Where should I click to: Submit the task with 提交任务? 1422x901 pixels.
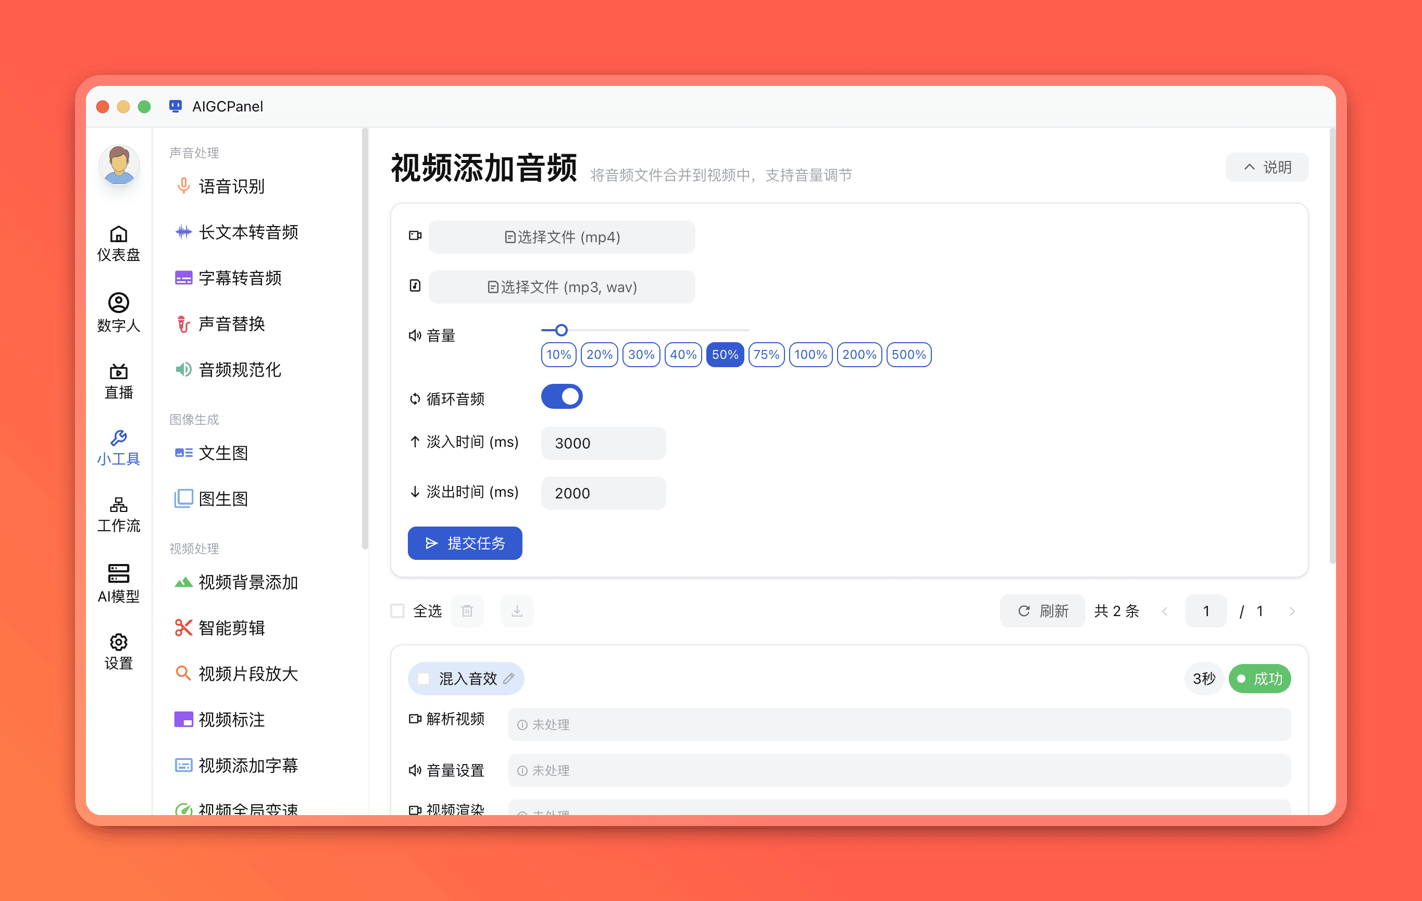point(465,543)
